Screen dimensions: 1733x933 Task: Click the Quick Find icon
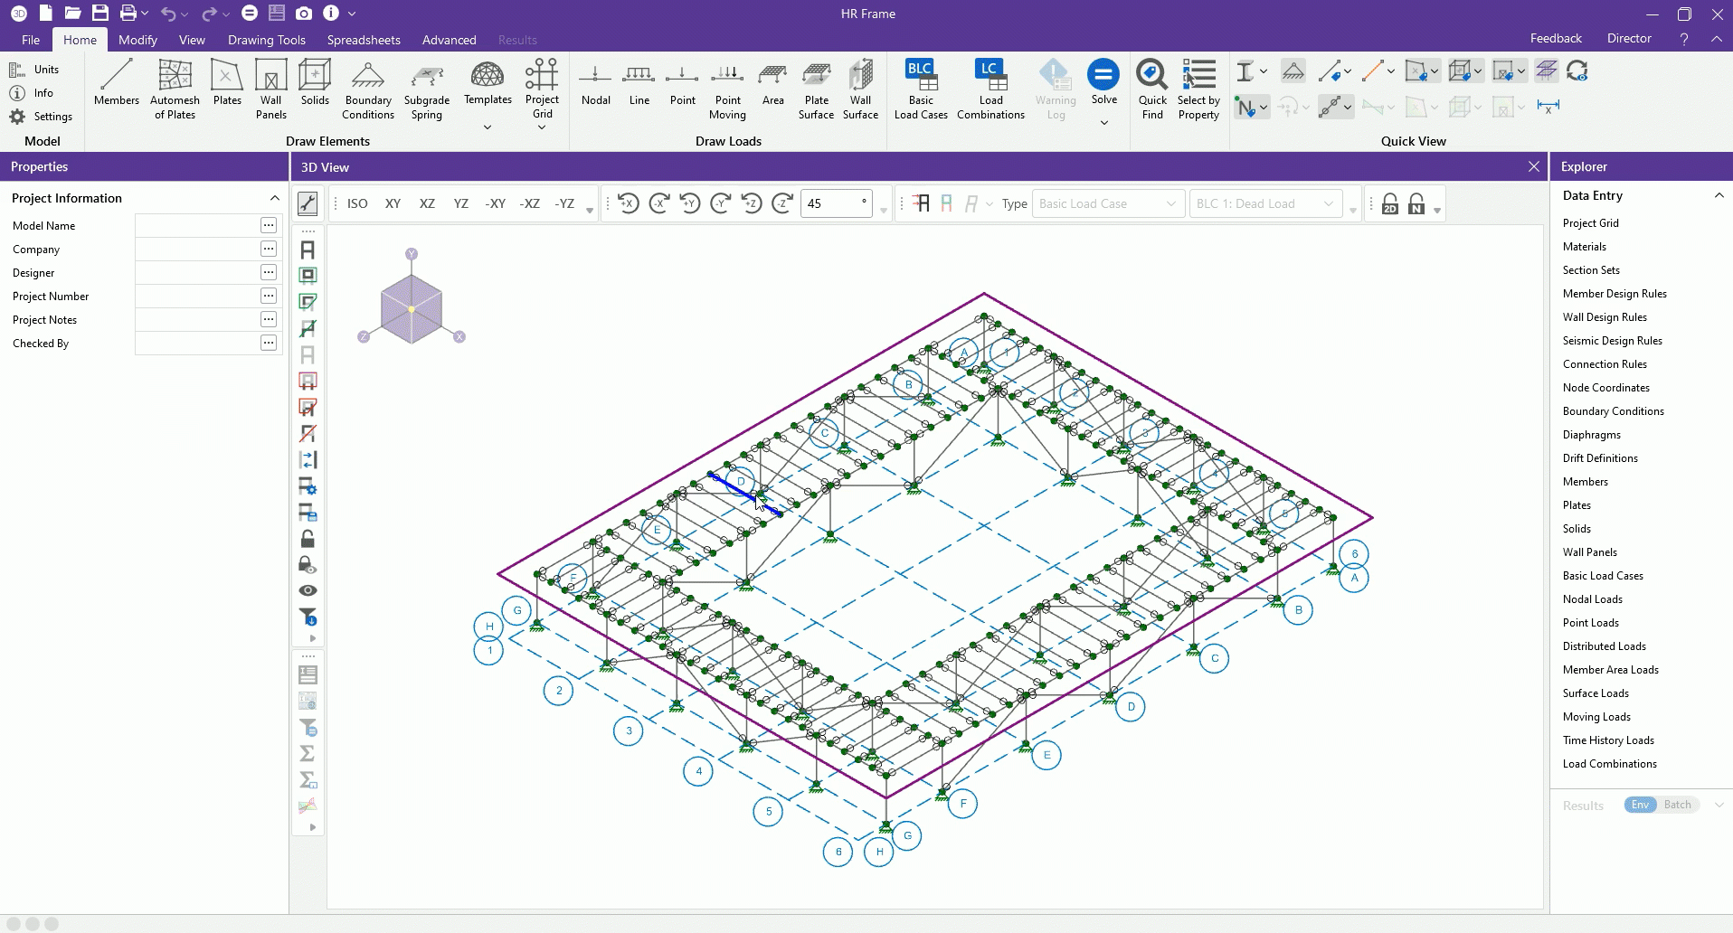tap(1151, 87)
